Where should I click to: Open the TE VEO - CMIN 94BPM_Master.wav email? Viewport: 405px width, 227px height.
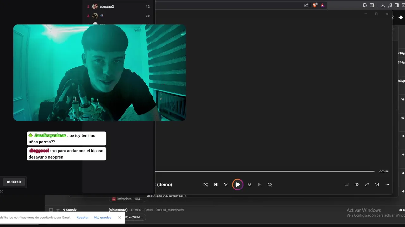(146, 210)
